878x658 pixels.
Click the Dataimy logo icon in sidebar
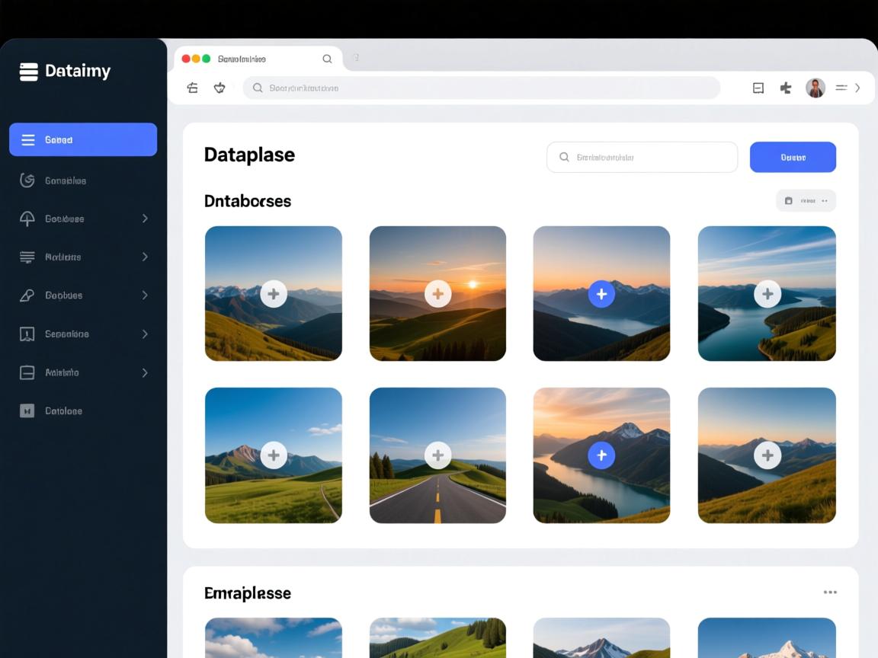coord(28,72)
